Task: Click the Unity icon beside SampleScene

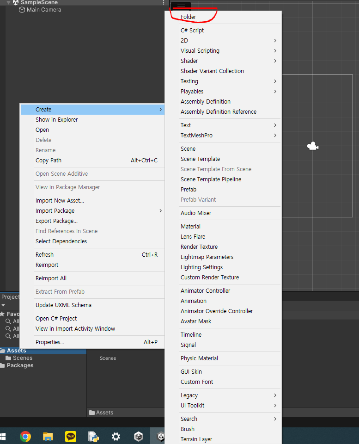Action: (16, 2)
